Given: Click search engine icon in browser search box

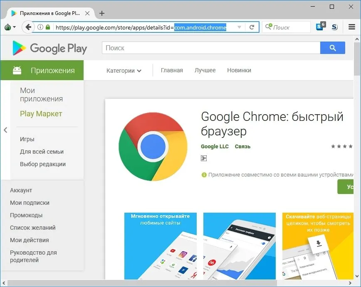Looking at the screenshot, I should pyautogui.click(x=268, y=27).
